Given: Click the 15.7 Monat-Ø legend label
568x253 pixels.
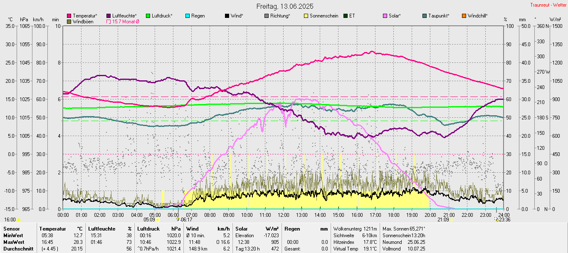Looking at the screenshot, I should (126, 21).
